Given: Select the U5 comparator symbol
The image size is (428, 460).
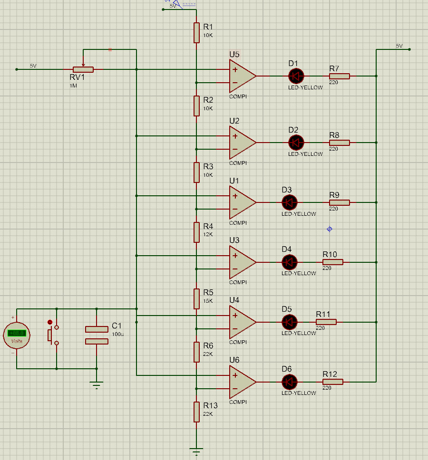Looking at the screenshot, I should tap(242, 76).
